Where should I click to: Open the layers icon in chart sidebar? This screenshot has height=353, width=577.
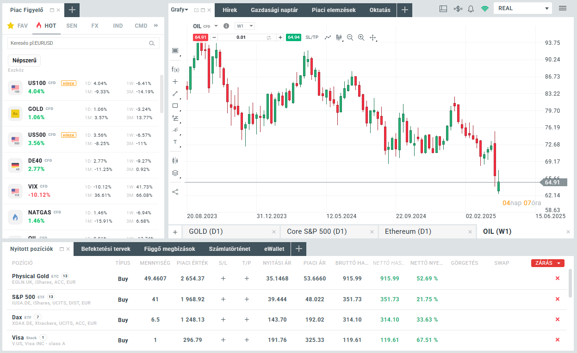click(175, 173)
